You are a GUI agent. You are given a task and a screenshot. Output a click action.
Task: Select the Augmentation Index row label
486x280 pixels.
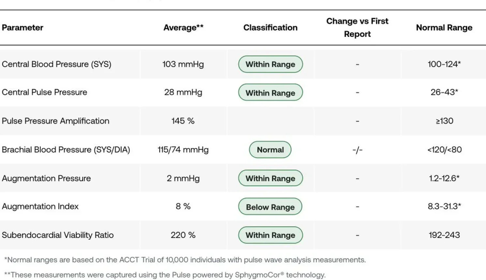pos(40,206)
